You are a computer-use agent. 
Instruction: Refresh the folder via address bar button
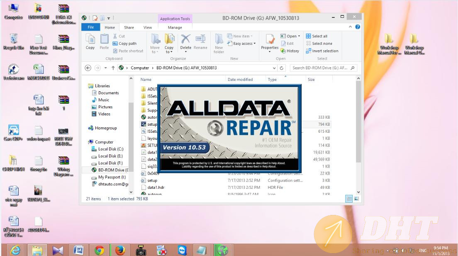282,68
